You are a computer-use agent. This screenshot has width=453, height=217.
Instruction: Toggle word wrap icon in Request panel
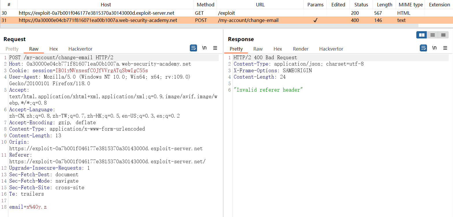pos(193,48)
